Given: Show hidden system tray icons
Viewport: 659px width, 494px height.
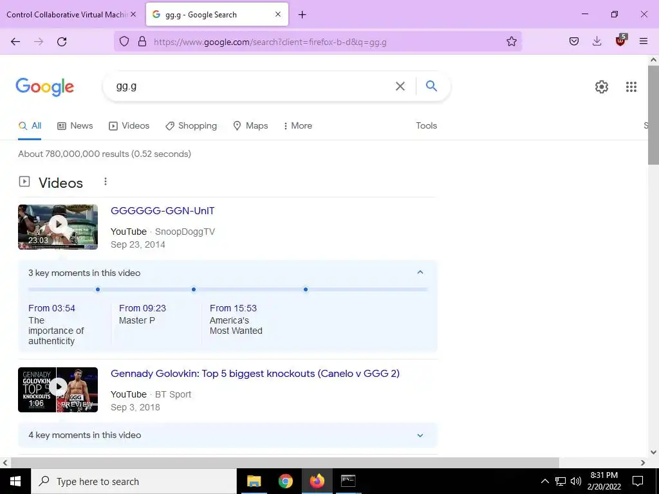Looking at the screenshot, I should 544,481.
